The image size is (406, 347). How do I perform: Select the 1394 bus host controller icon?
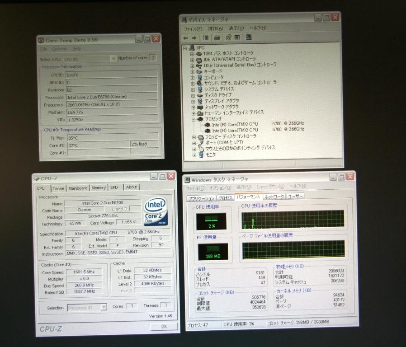[199, 54]
